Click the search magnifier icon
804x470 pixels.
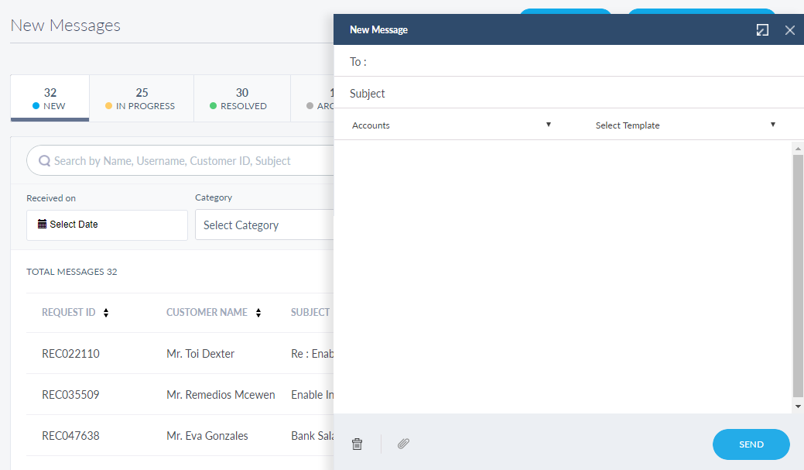point(45,161)
